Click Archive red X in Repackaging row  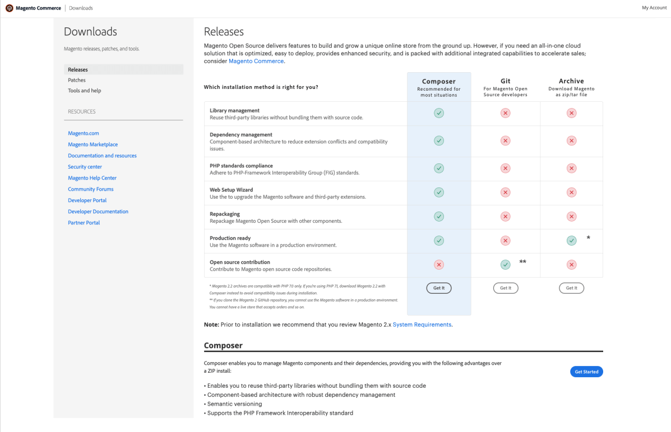click(x=571, y=217)
